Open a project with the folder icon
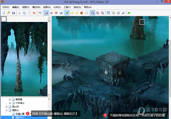 [9, 13]
